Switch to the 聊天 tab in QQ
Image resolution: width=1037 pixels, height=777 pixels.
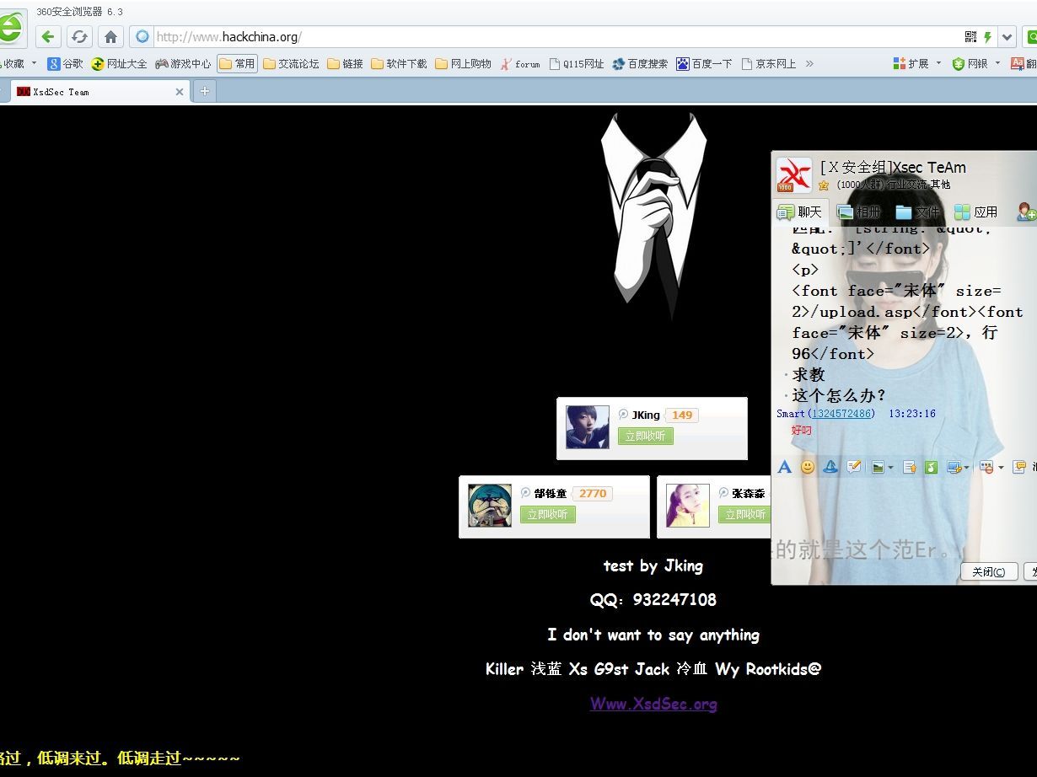click(799, 212)
